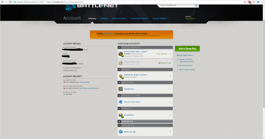Image resolution: width=265 pixels, height=139 pixels.
Task: Click the Edit link next to account name
Action: [85, 50]
